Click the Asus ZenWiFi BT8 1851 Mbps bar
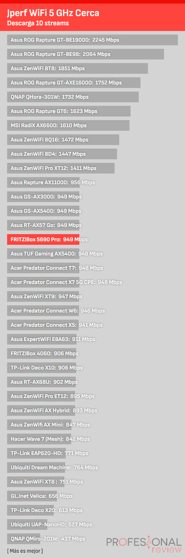185x558 pixels. 78,68
